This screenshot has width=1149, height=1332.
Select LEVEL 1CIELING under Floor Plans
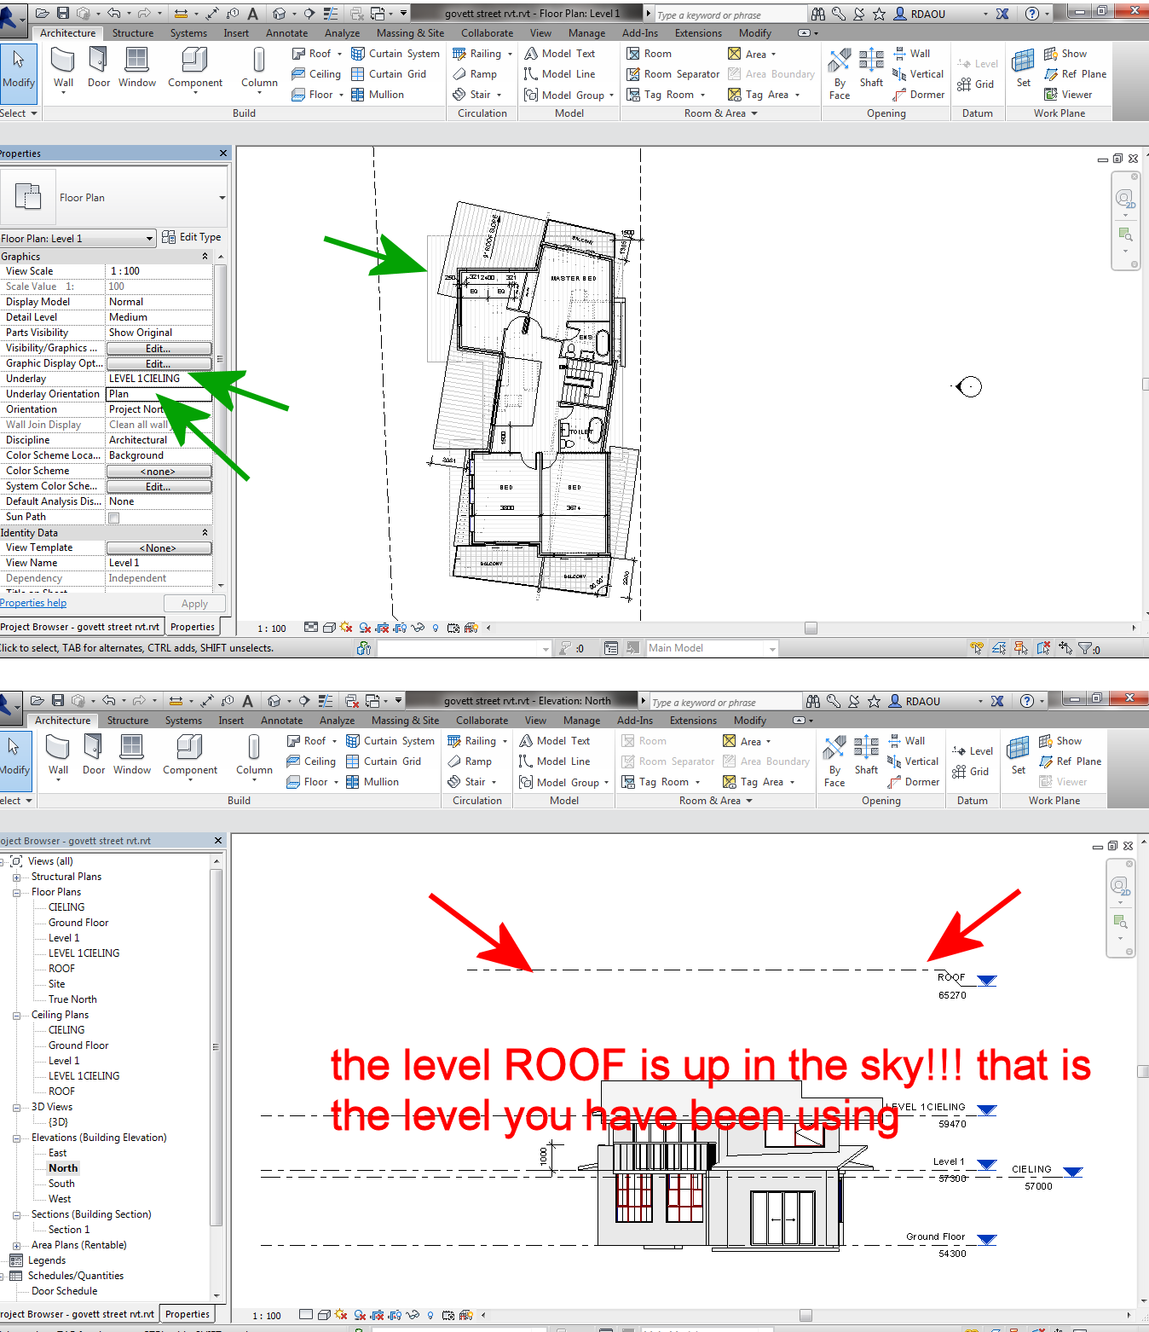tap(84, 953)
